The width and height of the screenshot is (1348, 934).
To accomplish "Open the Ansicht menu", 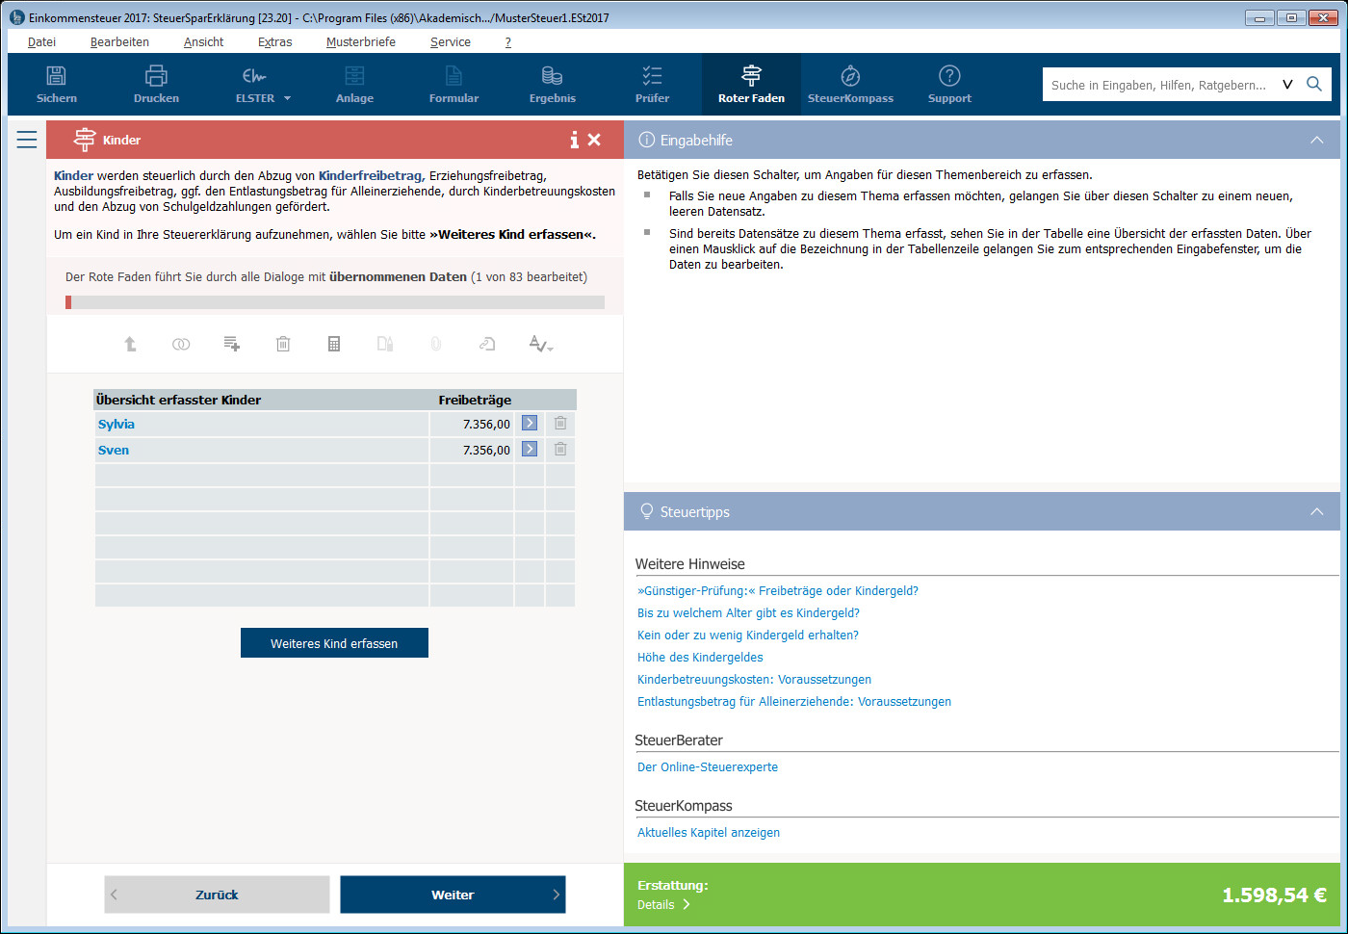I will click(x=203, y=42).
